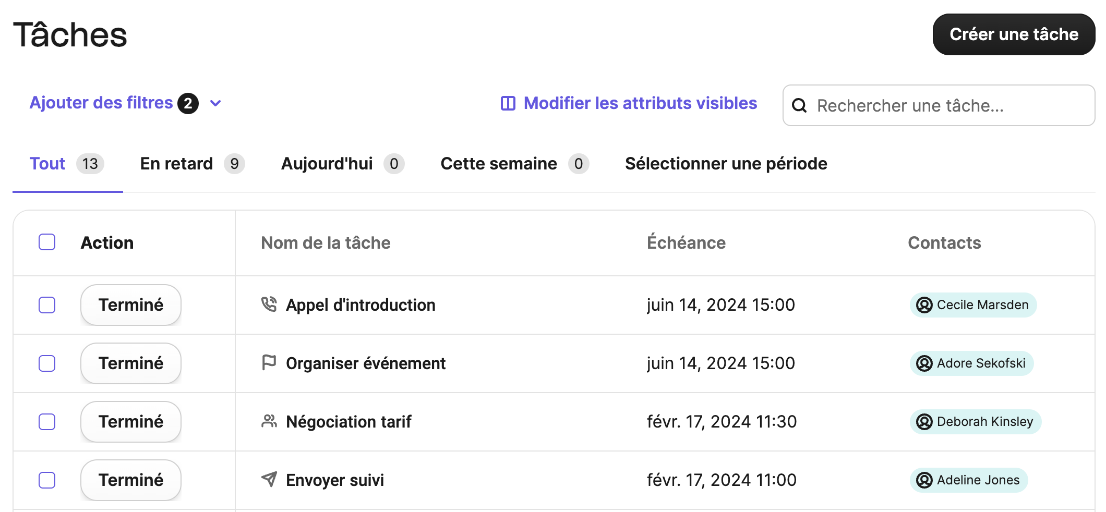Click the Rechercher une tâche search field
The height and width of the screenshot is (512, 1106).
[x=939, y=105]
